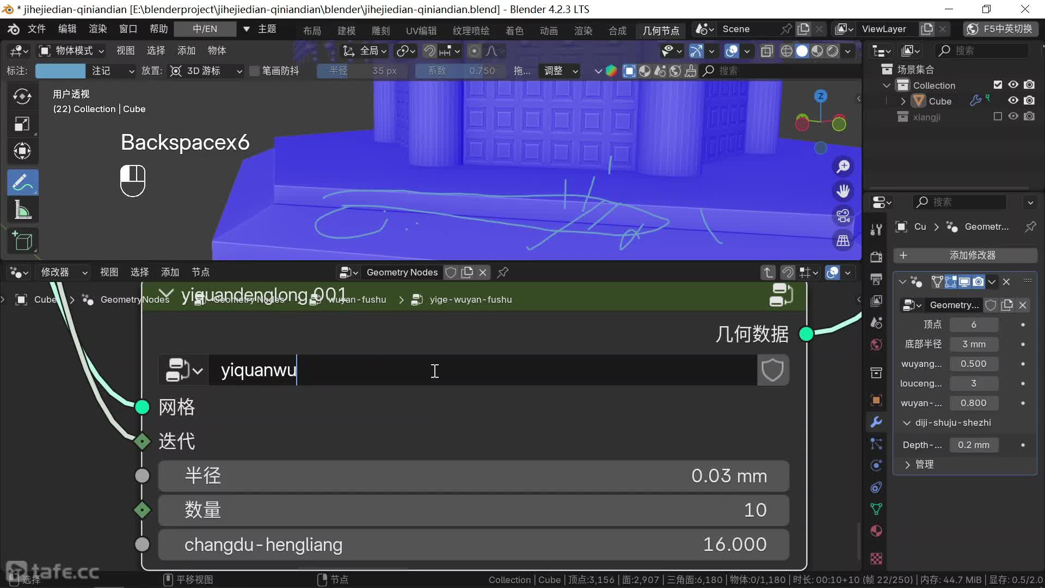Image resolution: width=1045 pixels, height=588 pixels.
Task: Collapse the diji-shuju-shezhi panel
Action: (x=907, y=422)
